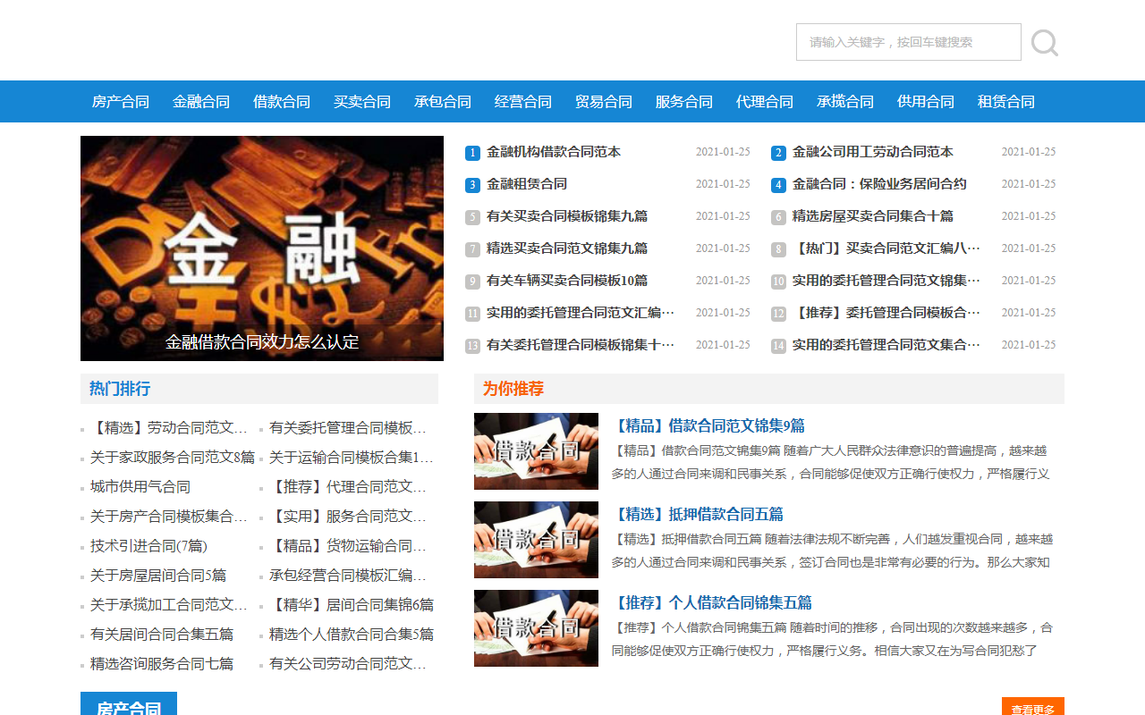Read 金融公司用工劳动合同范本 article

873,152
